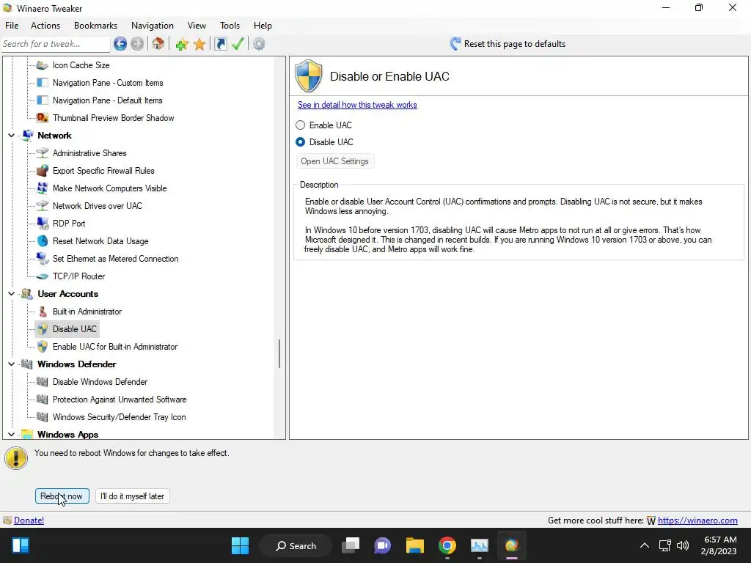Image resolution: width=751 pixels, height=563 pixels.
Task: Click the Forward navigation arrow in toolbar
Action: 137,44
